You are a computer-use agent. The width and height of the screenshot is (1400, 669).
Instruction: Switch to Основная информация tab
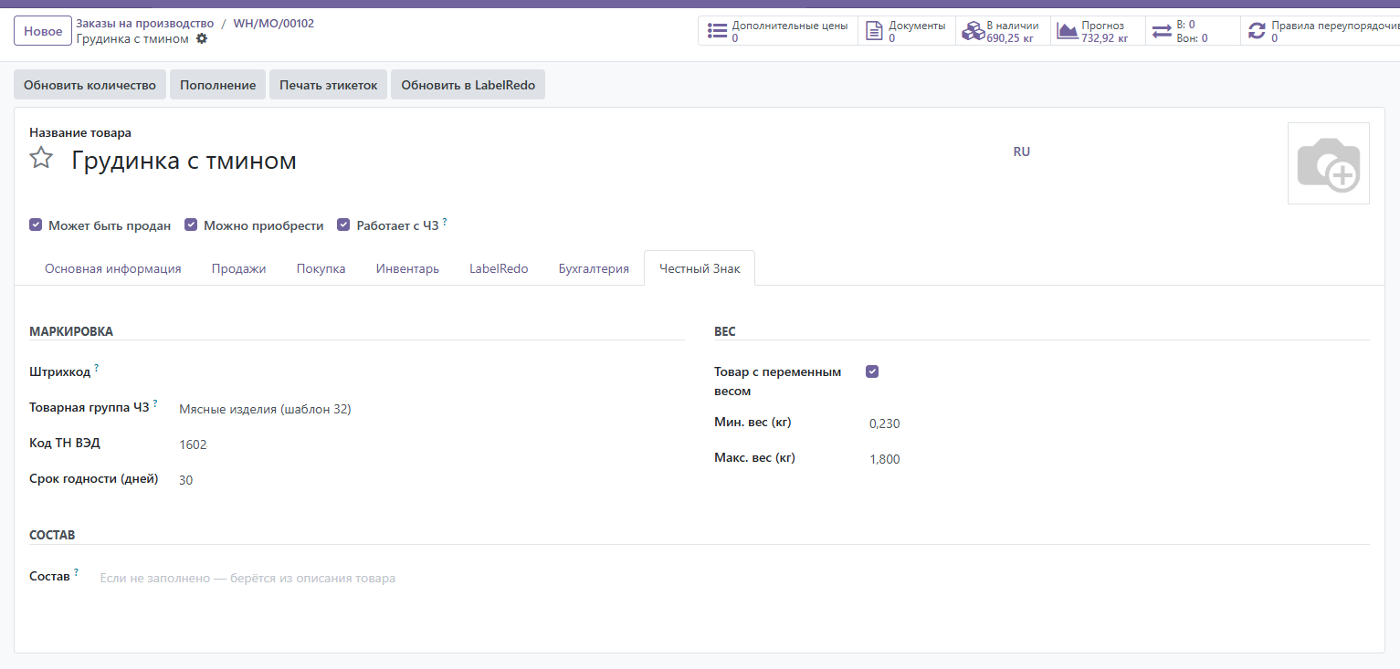coord(113,268)
